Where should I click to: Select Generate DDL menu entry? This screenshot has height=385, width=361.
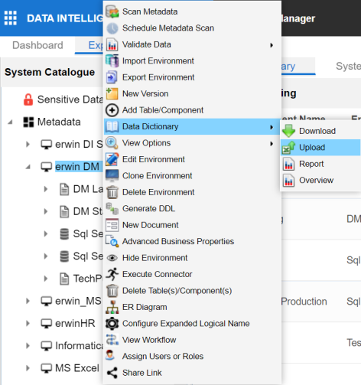click(x=193, y=209)
